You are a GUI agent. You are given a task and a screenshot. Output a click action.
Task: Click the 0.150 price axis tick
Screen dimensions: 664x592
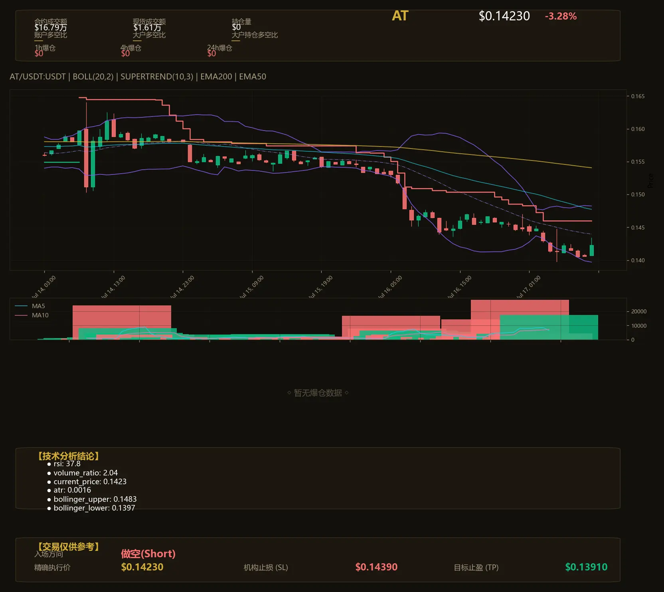[x=638, y=194]
